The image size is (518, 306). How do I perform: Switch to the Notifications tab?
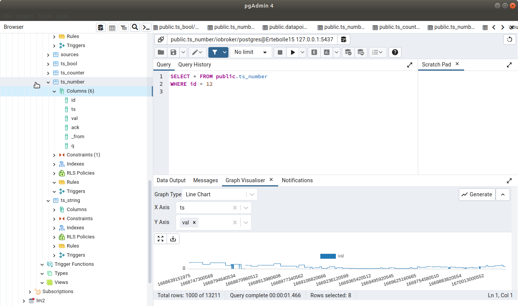[298, 180]
